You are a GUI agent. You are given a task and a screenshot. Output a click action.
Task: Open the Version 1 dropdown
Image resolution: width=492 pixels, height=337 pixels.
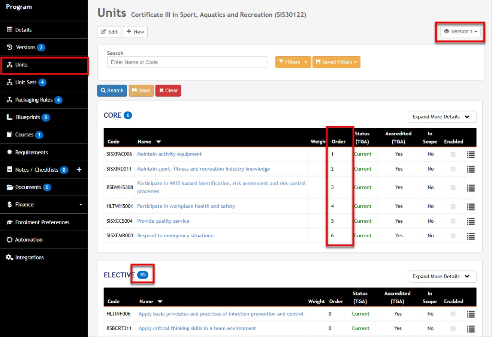pyautogui.click(x=461, y=32)
